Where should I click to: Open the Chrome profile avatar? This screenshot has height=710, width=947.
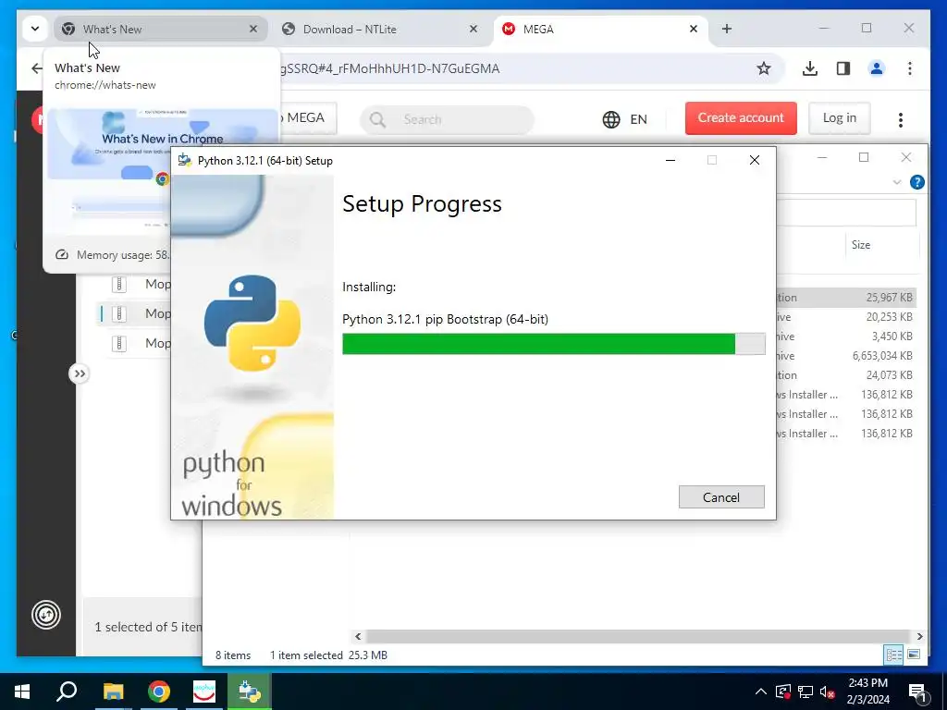coord(877,68)
